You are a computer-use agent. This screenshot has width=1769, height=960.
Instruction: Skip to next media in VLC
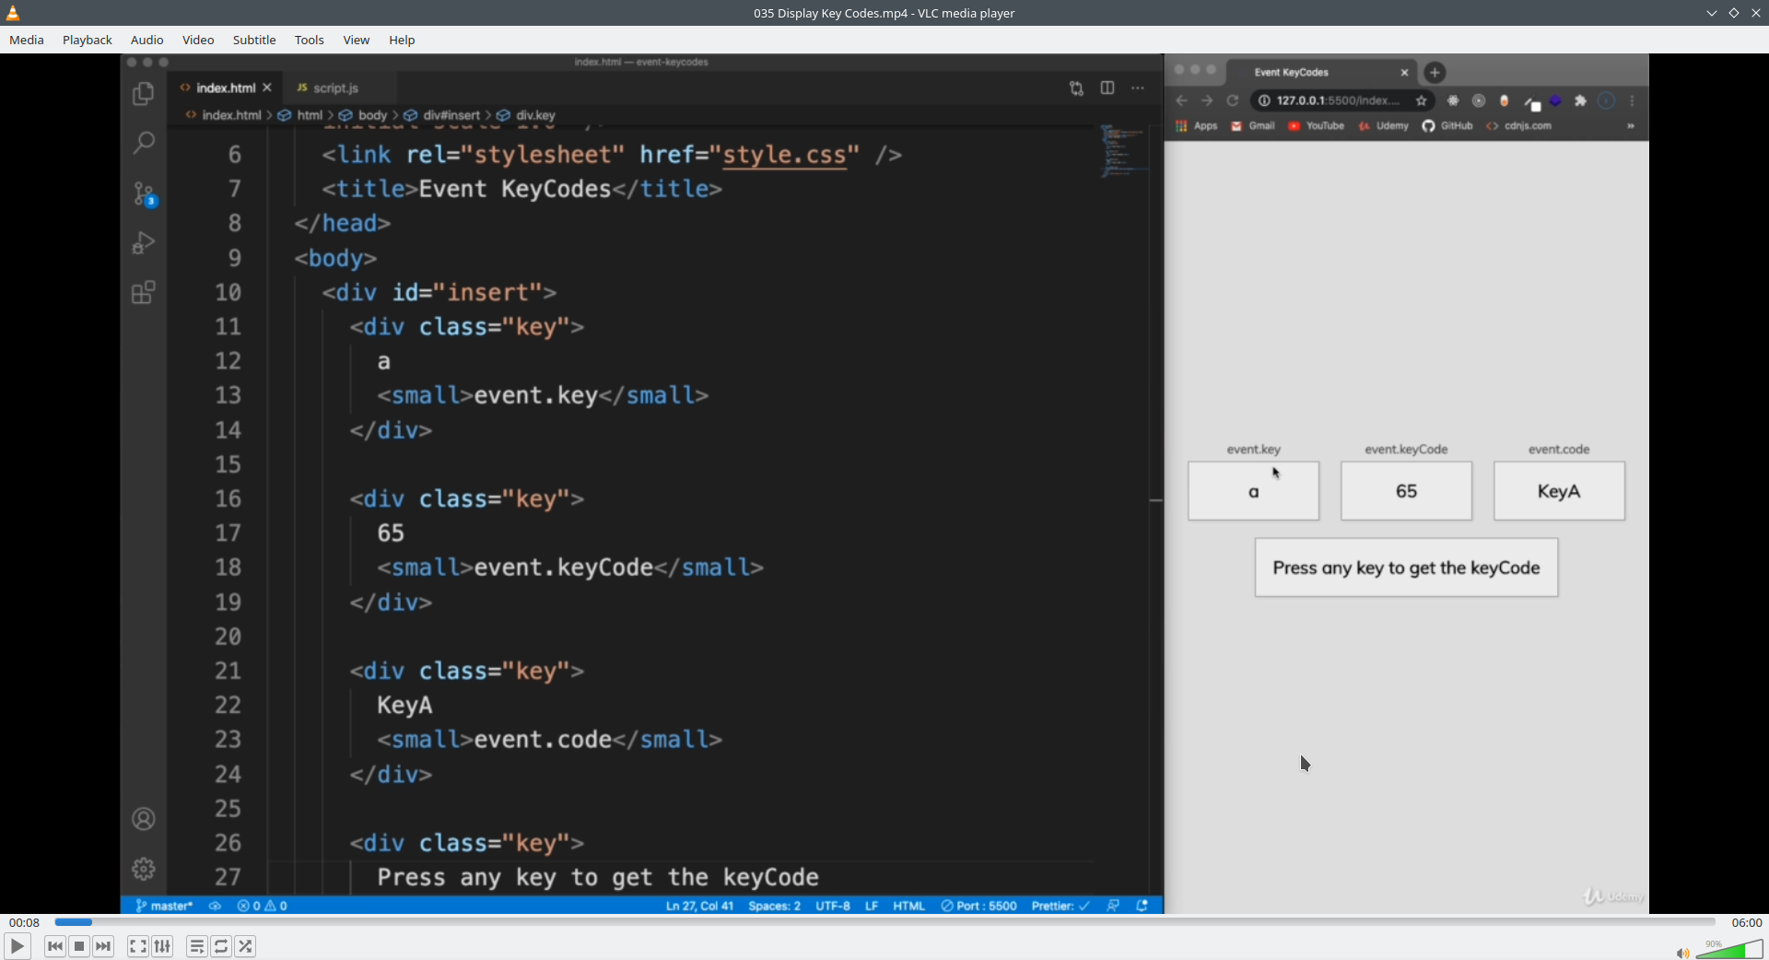tap(103, 946)
